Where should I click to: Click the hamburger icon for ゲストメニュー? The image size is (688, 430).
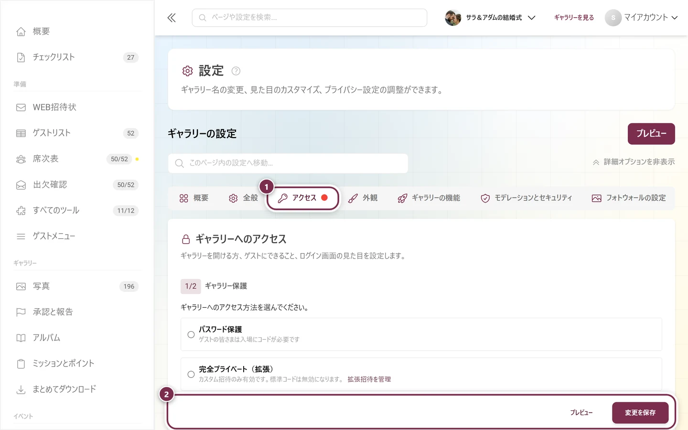pyautogui.click(x=21, y=236)
